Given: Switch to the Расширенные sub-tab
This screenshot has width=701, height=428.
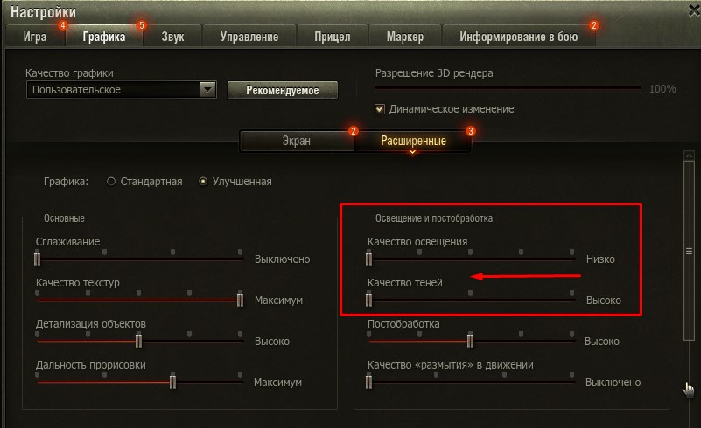Looking at the screenshot, I should 413,141.
